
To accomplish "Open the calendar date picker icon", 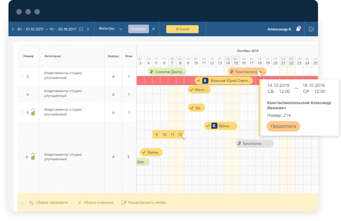I will pos(81,29).
